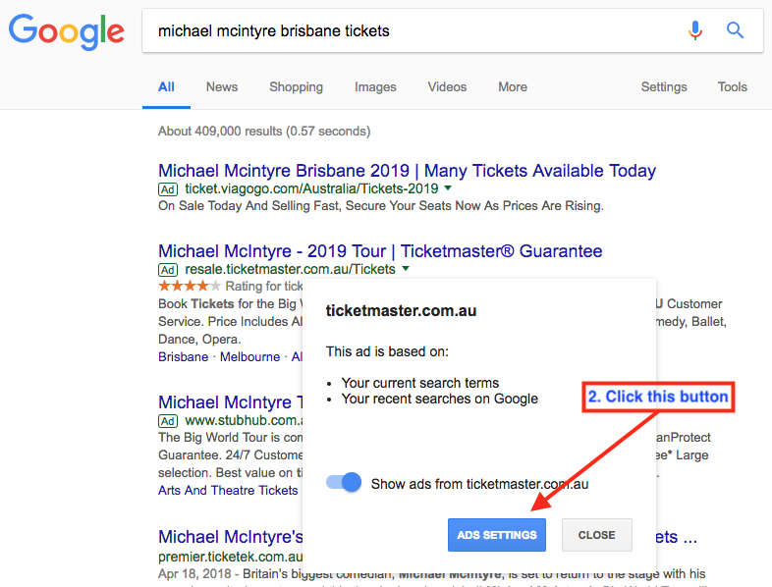Click the Google logo
Screen dimensions: 772x587
66,31
